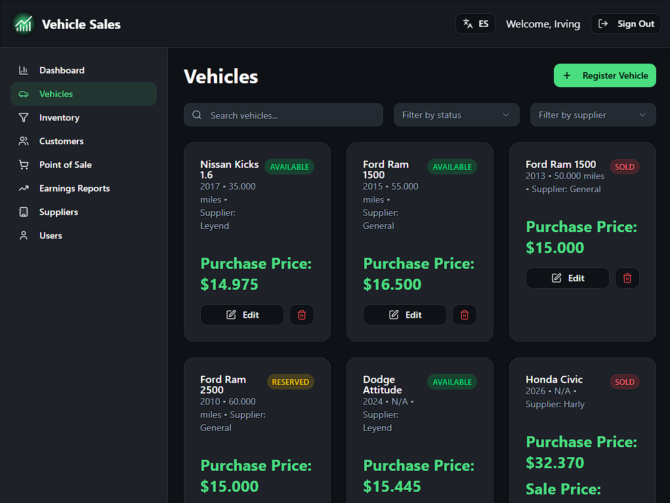Click the $16.500 purchase price
This screenshot has width=670, height=503.
(x=392, y=285)
